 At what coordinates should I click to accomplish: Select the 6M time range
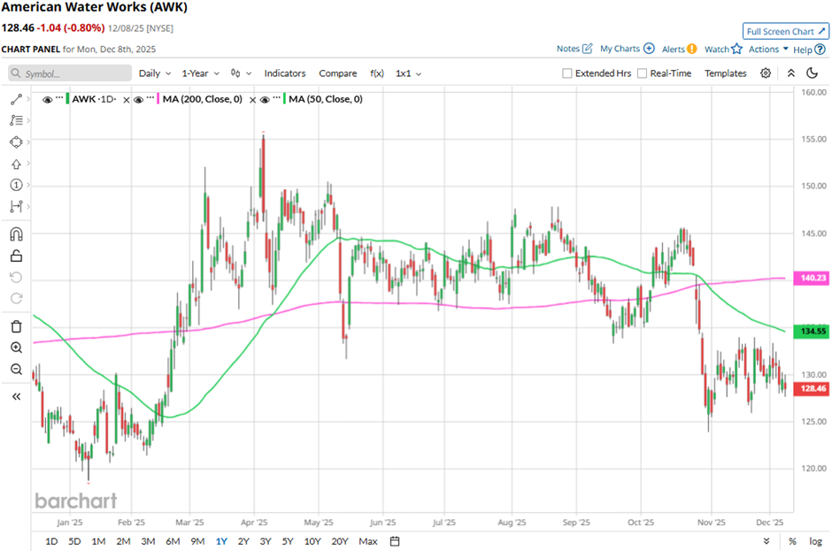(x=173, y=541)
